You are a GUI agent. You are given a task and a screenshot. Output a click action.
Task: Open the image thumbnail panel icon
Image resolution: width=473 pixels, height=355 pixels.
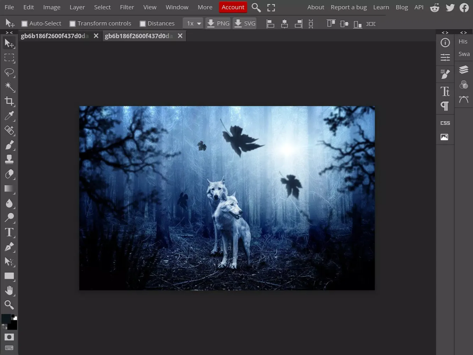444,137
